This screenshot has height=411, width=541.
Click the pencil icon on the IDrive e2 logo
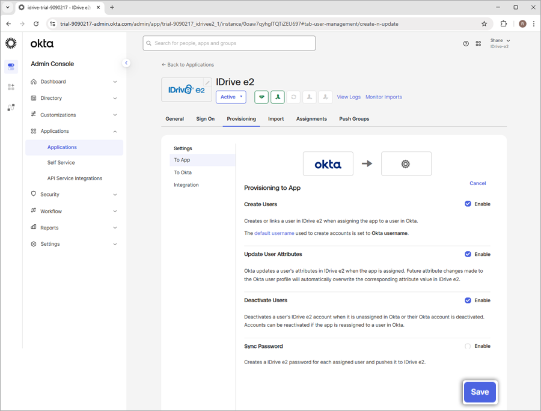tap(207, 83)
